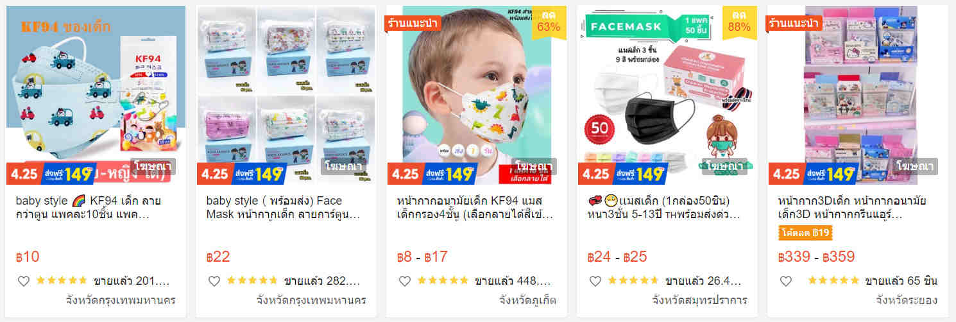Click 'ร้านแนะนำ' badge on the dinosaur mask product
The width and height of the screenshot is (956, 322).
tap(413, 23)
